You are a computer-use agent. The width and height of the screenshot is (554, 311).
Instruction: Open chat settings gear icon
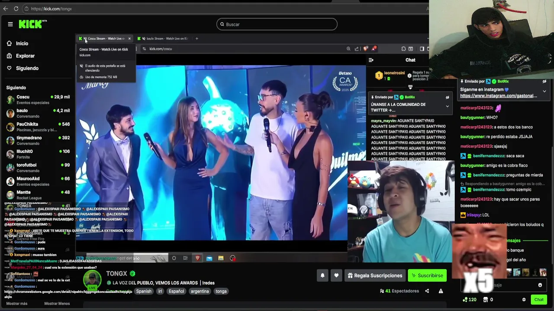[x=524, y=300]
